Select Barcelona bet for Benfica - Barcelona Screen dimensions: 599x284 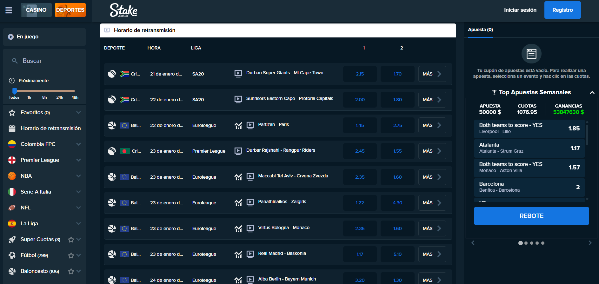(x=529, y=187)
